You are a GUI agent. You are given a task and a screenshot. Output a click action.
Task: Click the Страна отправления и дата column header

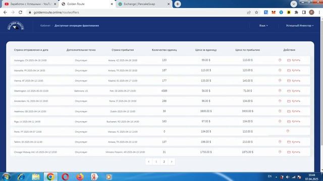point(31,50)
